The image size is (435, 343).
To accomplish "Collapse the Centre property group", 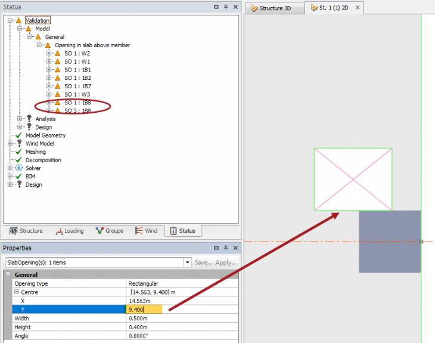I will [17, 292].
